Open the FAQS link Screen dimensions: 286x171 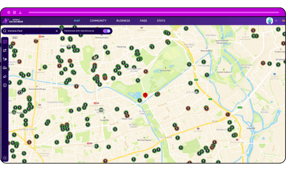point(143,21)
